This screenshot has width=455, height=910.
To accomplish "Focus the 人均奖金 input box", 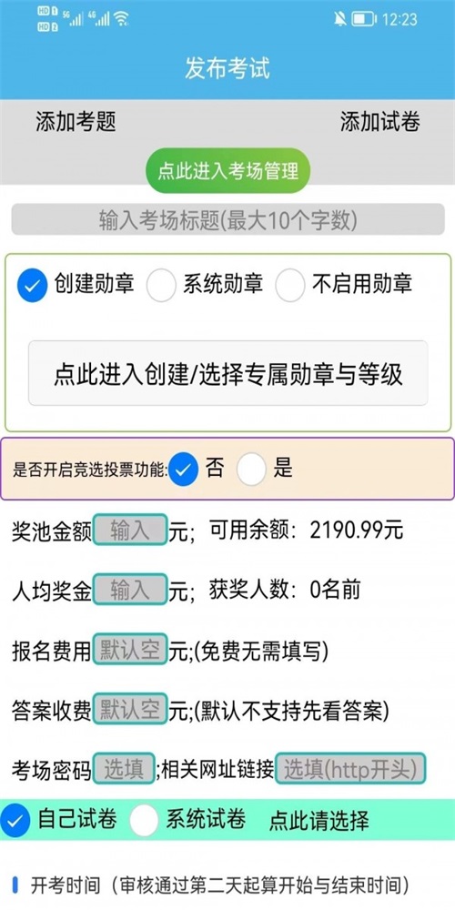I will tap(130, 590).
